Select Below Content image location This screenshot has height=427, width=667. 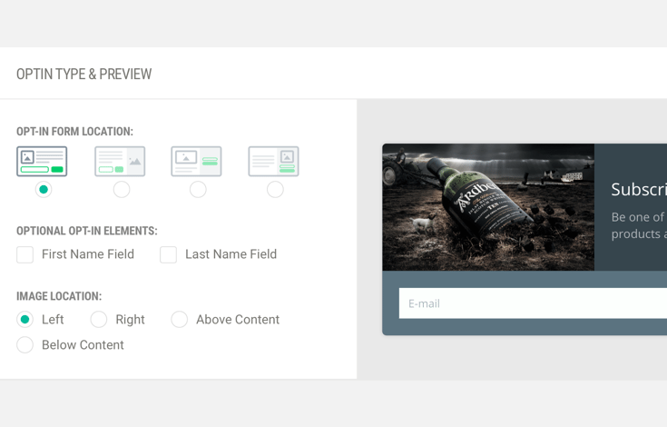pyautogui.click(x=25, y=345)
